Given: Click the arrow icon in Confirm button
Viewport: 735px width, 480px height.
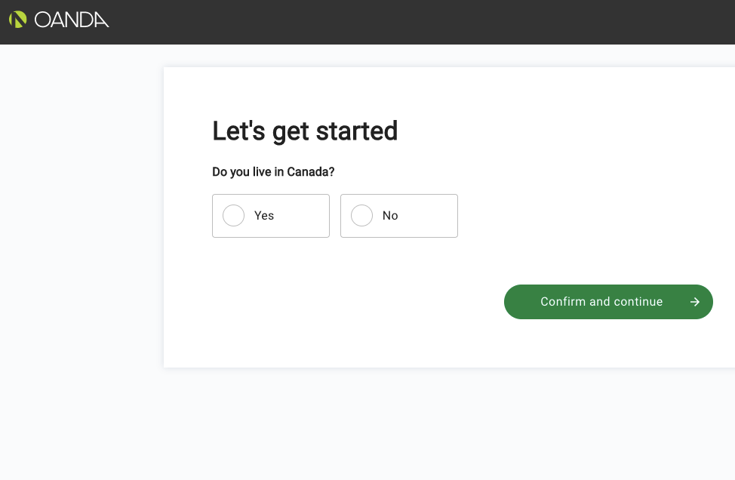Looking at the screenshot, I should pos(695,302).
